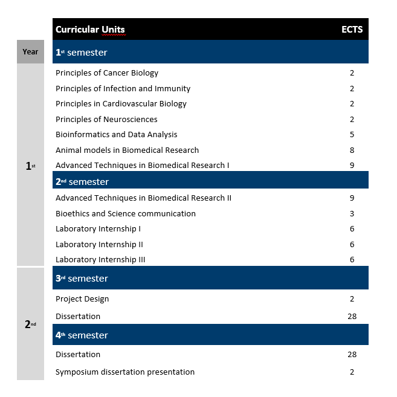Click the Curricular Units header text

90,30
